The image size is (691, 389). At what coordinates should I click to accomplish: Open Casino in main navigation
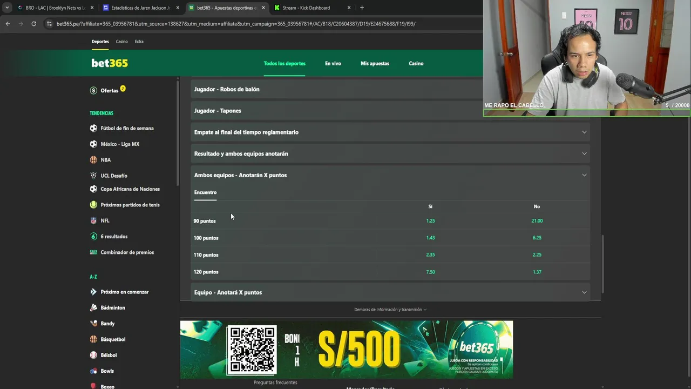point(416,63)
